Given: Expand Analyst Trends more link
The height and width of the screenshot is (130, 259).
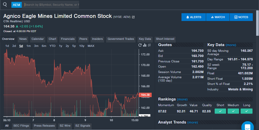Looking at the screenshot, I should click(x=192, y=122).
